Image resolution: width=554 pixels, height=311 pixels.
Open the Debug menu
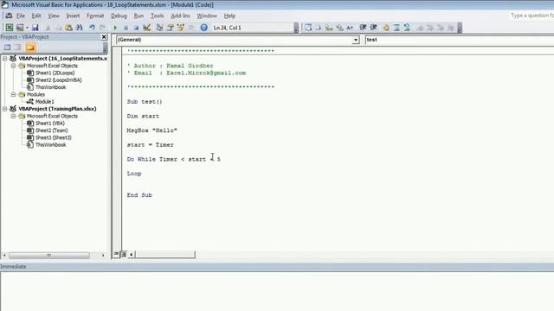[x=119, y=16]
